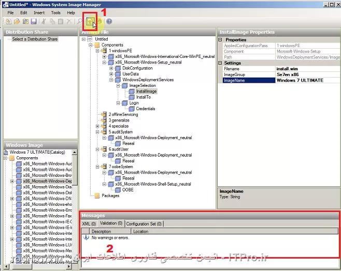
Task: Expand the UserData node
Action: [111, 74]
